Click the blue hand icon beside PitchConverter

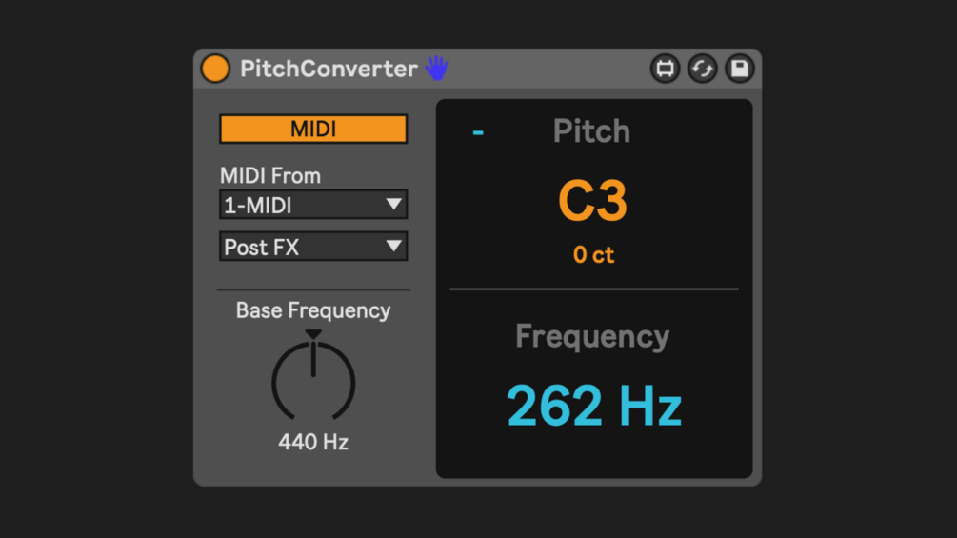tap(436, 68)
